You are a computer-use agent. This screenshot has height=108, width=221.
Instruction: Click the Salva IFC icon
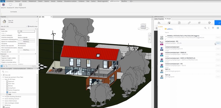tap(4, 5)
